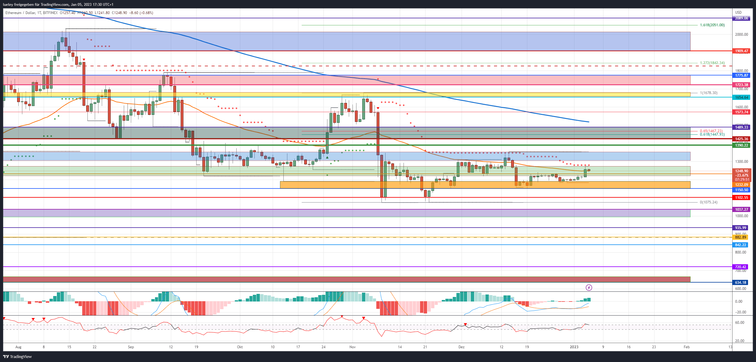Viewport: 756px width, 362px height.
Task: Click the red 1909.47 price label
Action: click(741, 51)
